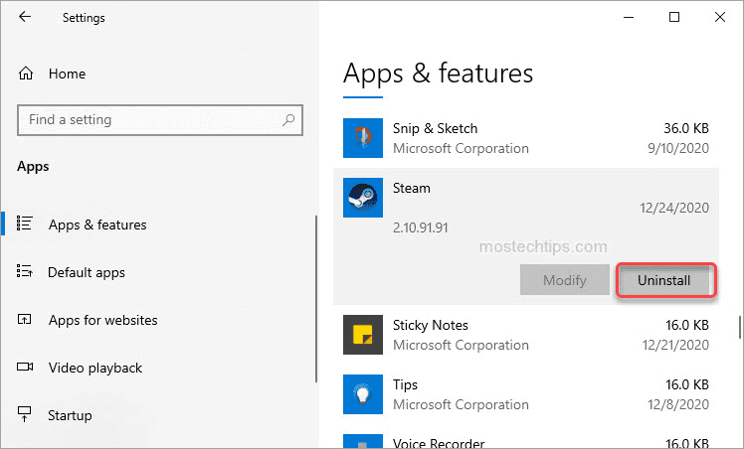Click the Sticky Notes app icon

[363, 335]
